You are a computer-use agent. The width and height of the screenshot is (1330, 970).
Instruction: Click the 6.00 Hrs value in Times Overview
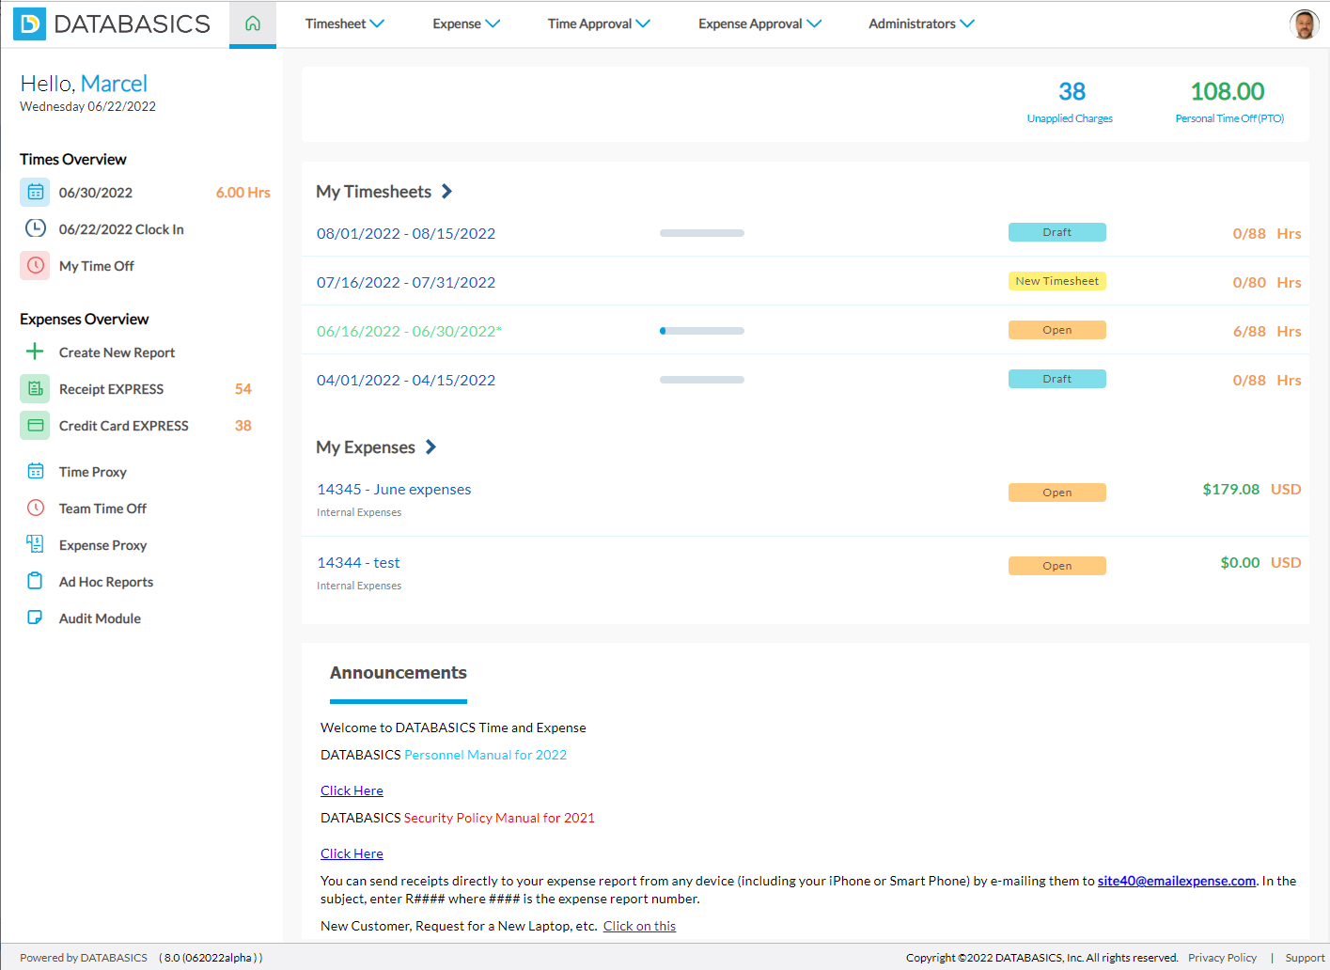point(243,193)
